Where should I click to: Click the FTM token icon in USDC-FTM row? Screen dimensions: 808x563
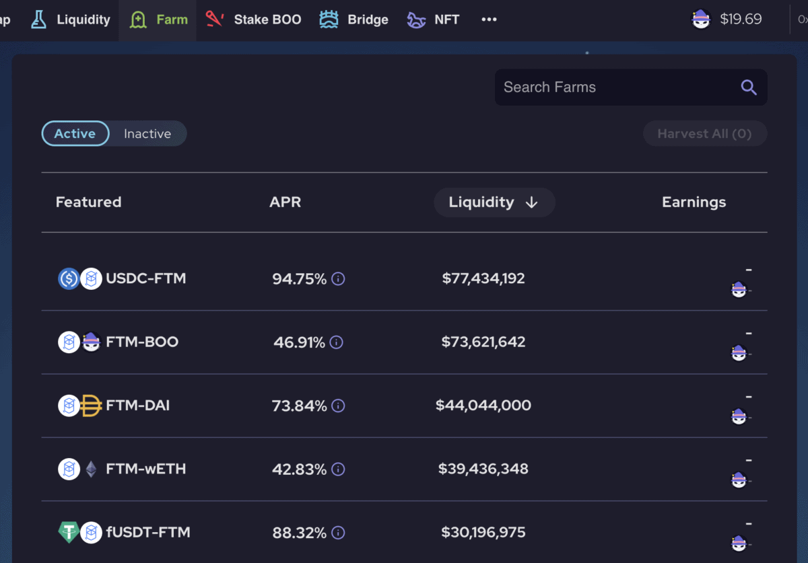coord(91,278)
